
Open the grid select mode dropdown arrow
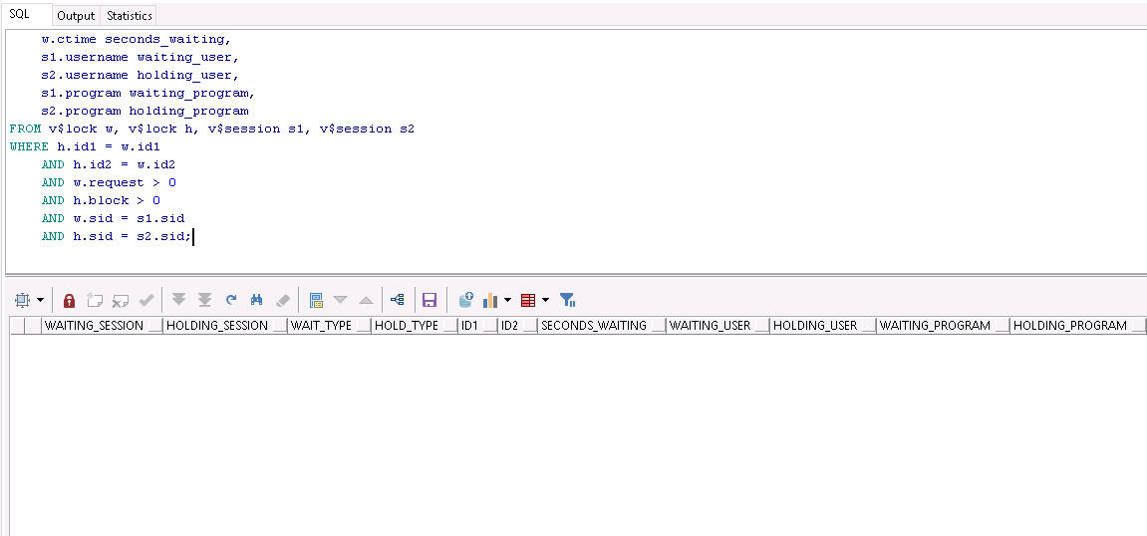(x=41, y=300)
